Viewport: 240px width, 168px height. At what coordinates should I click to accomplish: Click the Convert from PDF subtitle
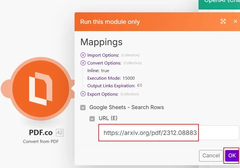pos(41,141)
